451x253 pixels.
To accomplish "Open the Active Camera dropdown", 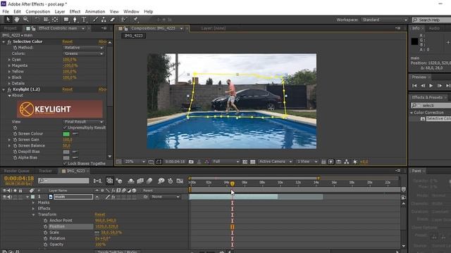I will (x=276, y=162).
